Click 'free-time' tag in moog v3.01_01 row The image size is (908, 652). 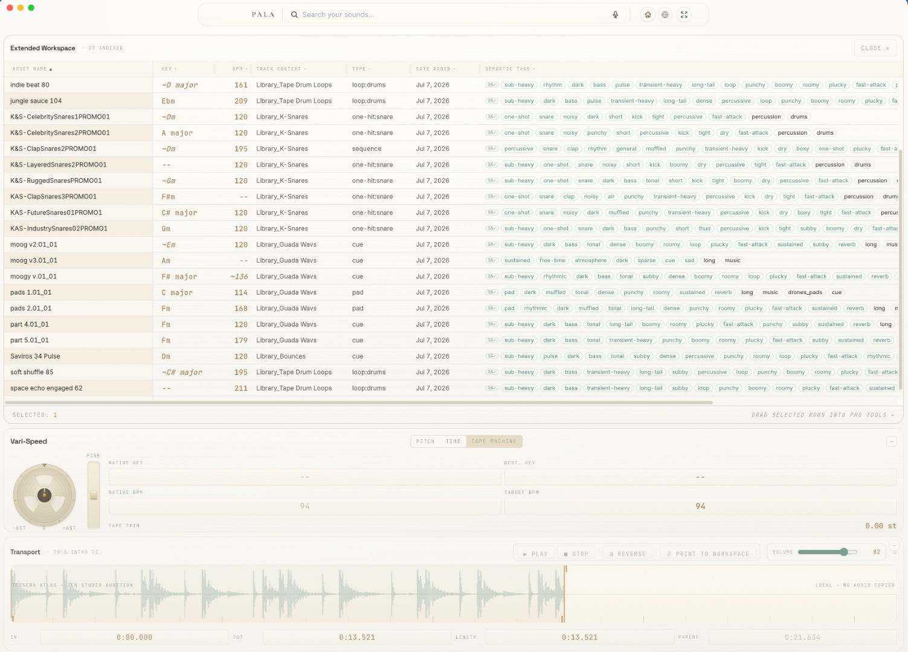tap(552, 260)
